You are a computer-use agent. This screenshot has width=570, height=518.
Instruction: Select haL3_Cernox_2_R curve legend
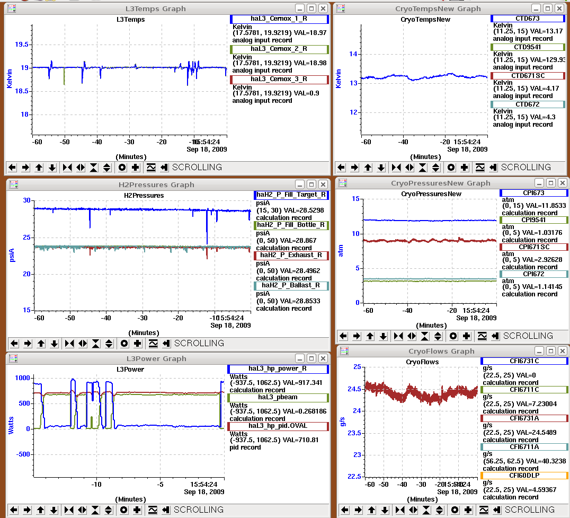coord(279,49)
